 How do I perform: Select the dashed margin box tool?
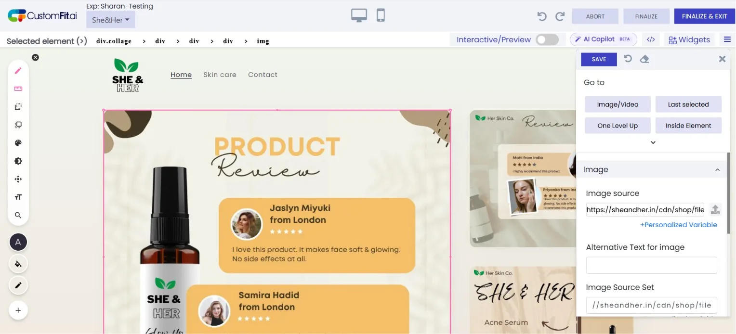pyautogui.click(x=18, y=107)
